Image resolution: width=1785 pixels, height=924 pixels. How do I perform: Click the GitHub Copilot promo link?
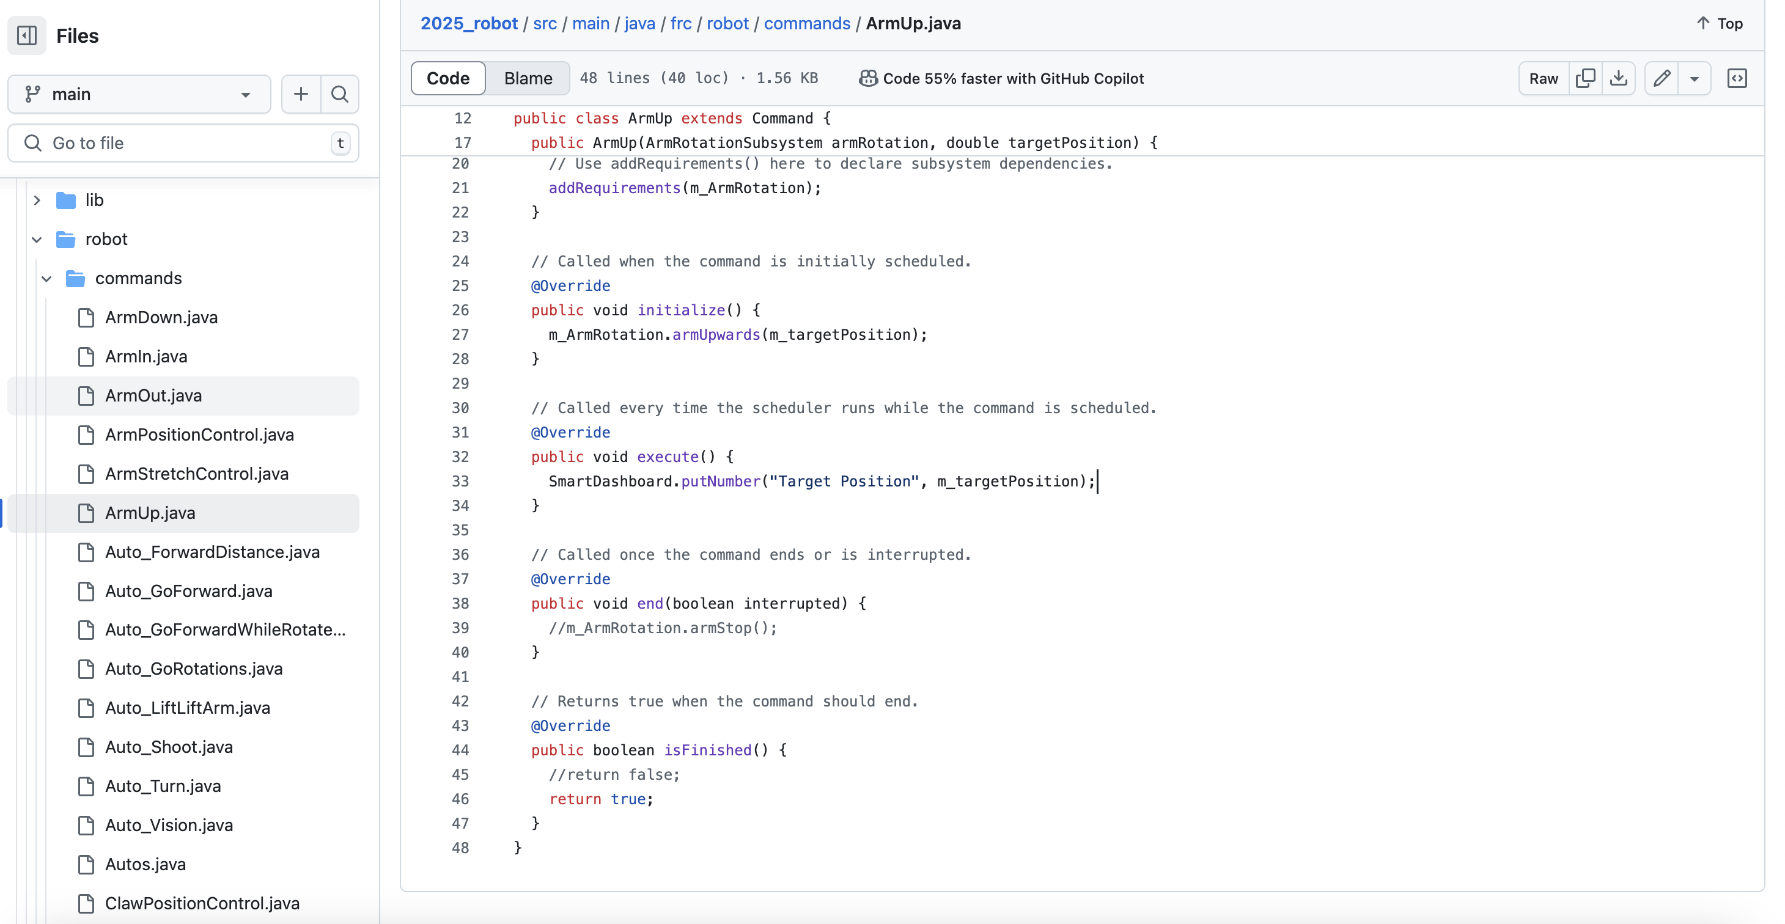[1001, 78]
